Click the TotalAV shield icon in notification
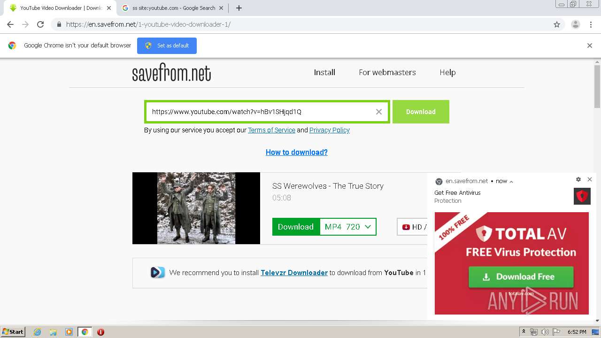 click(582, 196)
